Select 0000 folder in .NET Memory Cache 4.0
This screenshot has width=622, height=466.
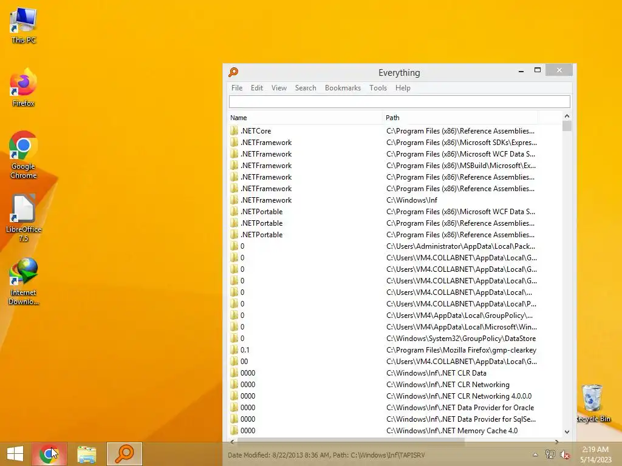395,430
